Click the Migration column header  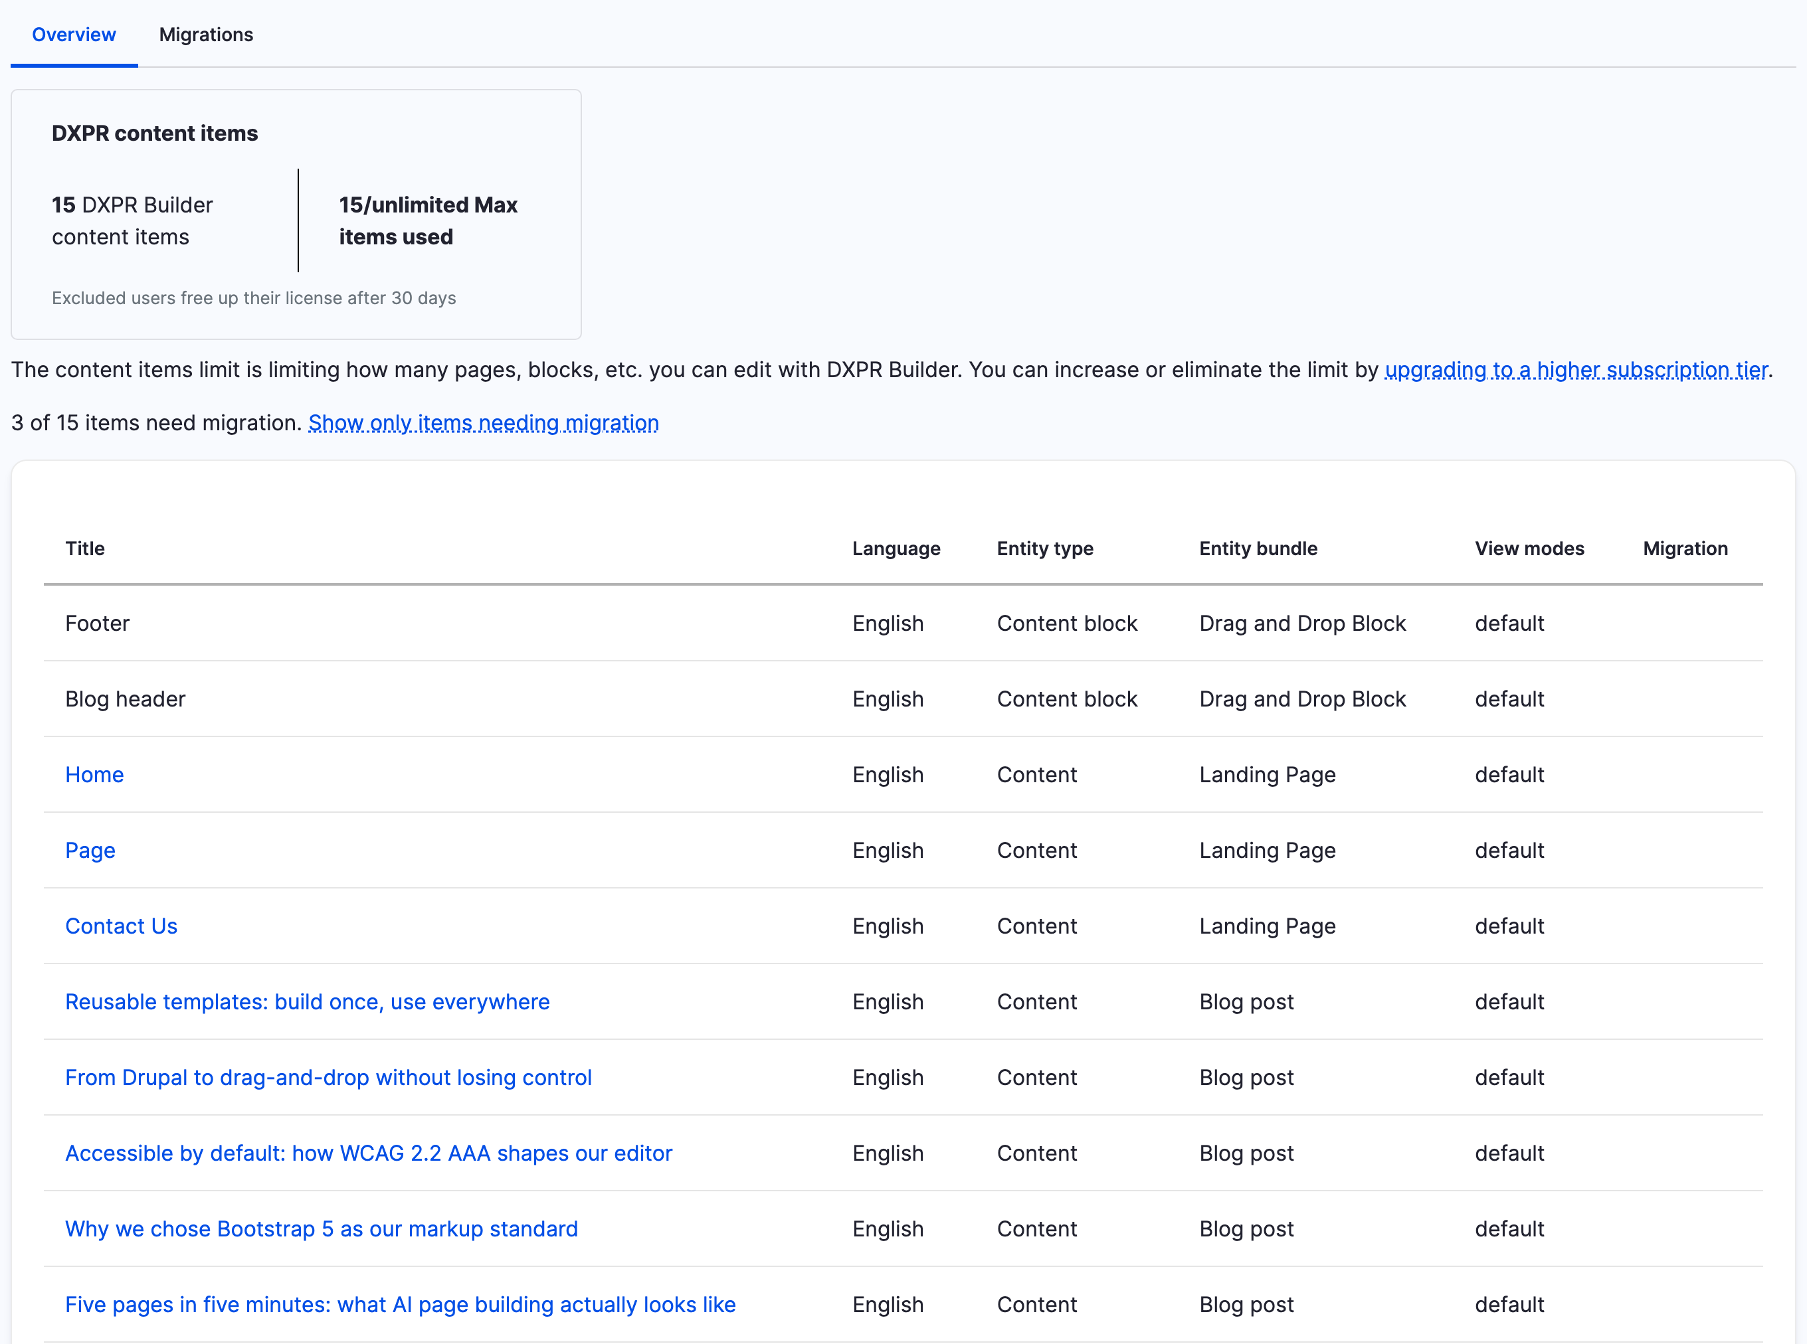1685,548
